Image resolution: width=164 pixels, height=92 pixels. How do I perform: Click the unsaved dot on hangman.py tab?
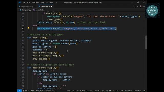(x=52, y=6)
